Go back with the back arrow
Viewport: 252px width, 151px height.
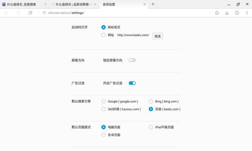[6, 13]
